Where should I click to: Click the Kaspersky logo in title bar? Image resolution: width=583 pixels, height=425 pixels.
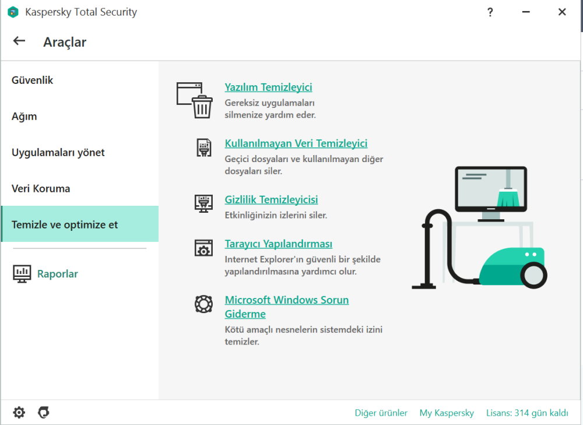click(13, 12)
